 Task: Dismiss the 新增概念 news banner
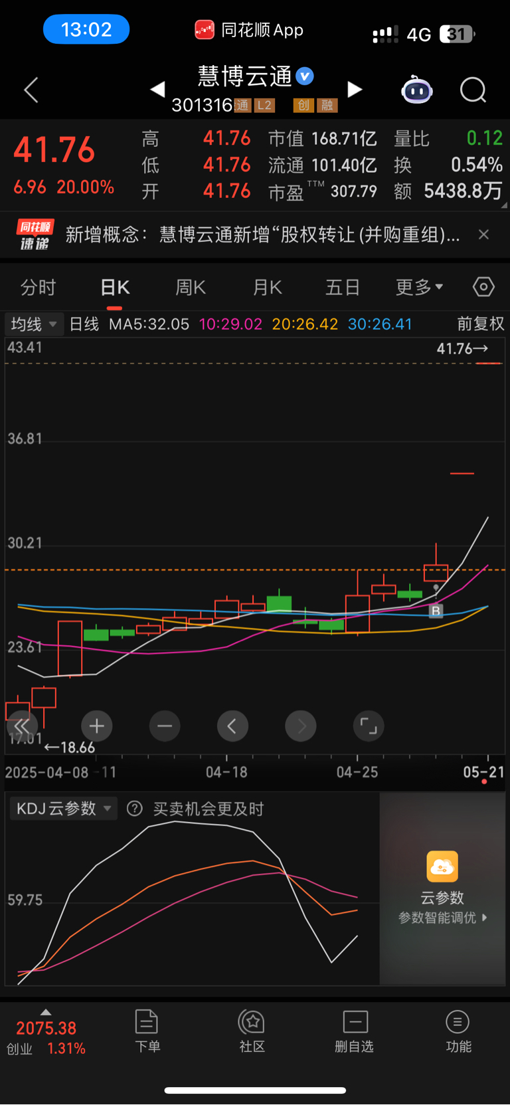coord(484,235)
